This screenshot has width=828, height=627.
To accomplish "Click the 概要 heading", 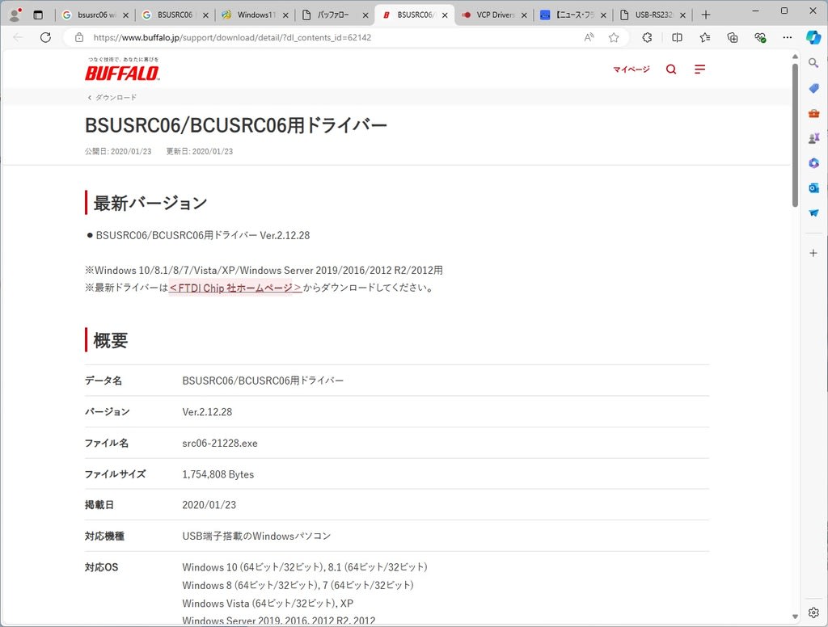I will 110,340.
